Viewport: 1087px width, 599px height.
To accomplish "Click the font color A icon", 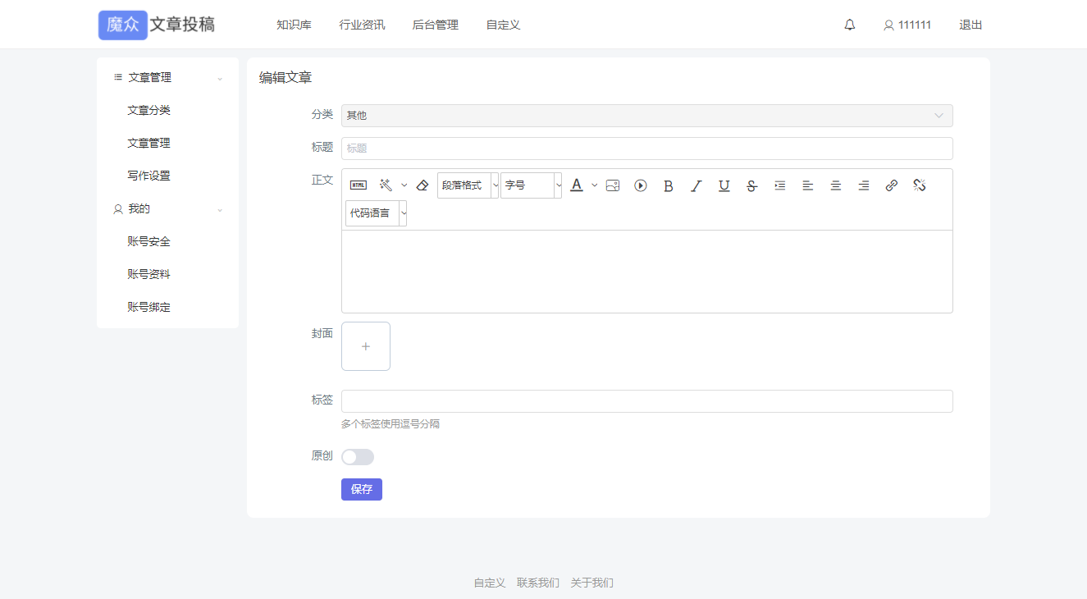I will (x=577, y=185).
